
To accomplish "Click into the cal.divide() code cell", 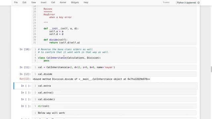I will click(114, 99).
